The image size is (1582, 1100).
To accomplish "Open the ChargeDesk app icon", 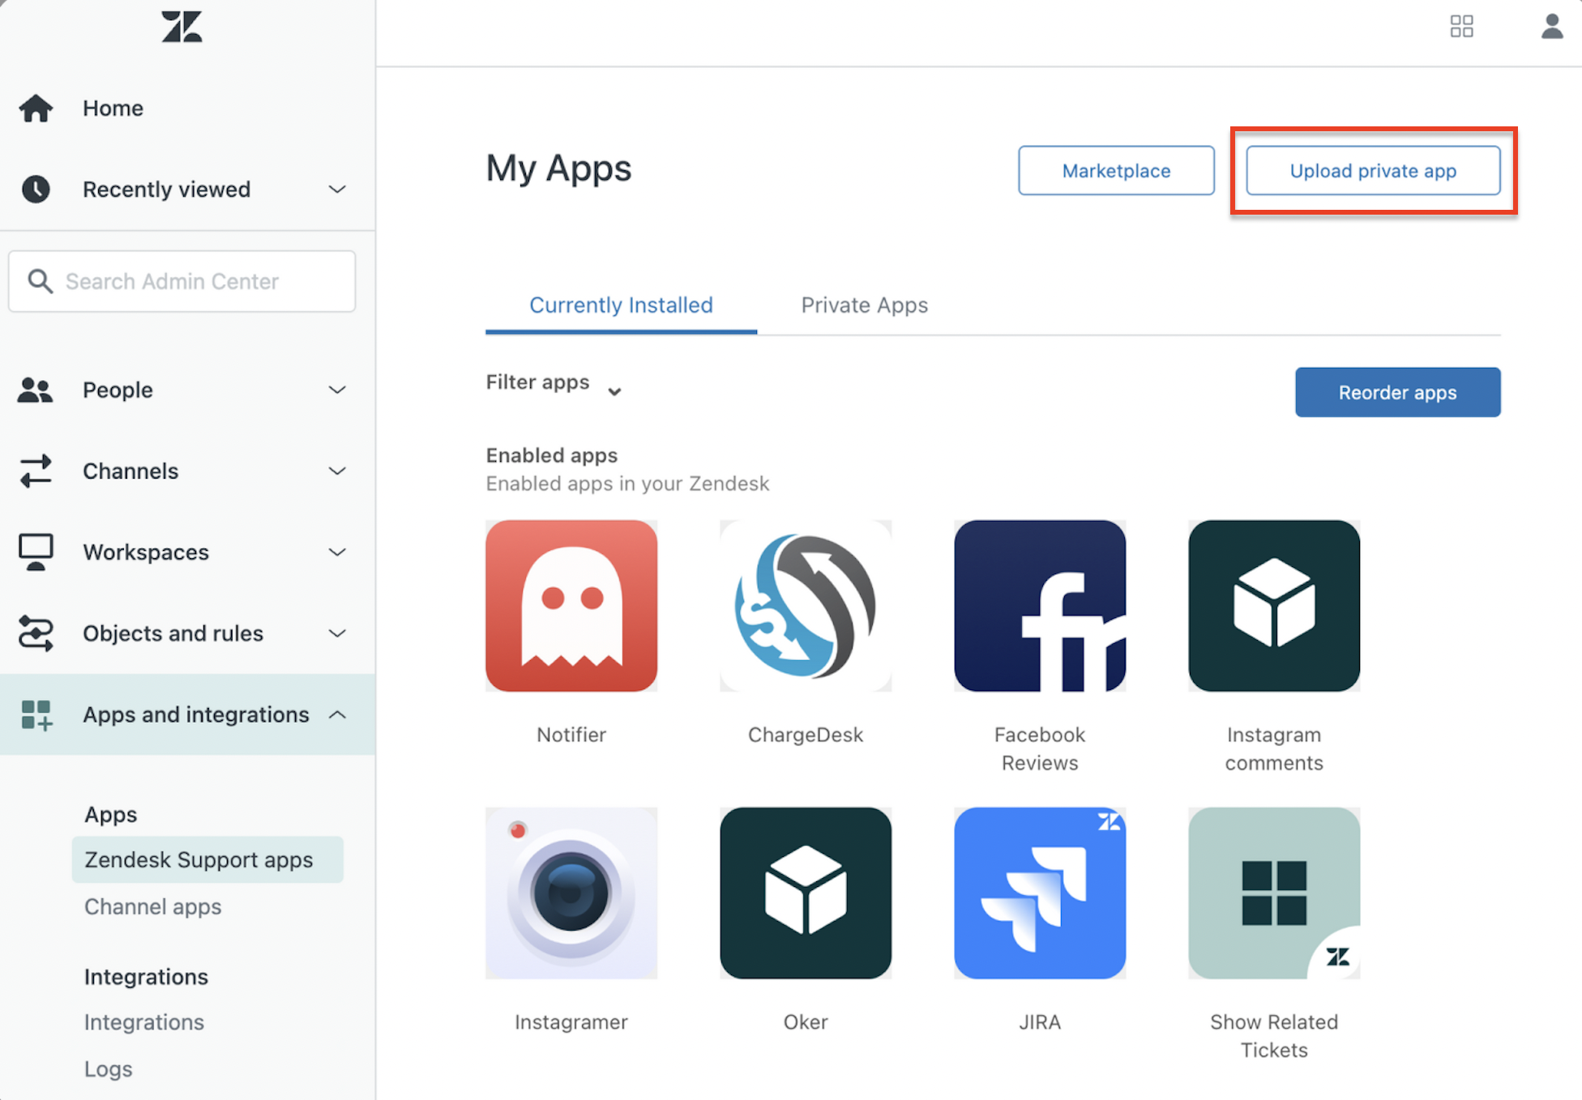I will [806, 605].
